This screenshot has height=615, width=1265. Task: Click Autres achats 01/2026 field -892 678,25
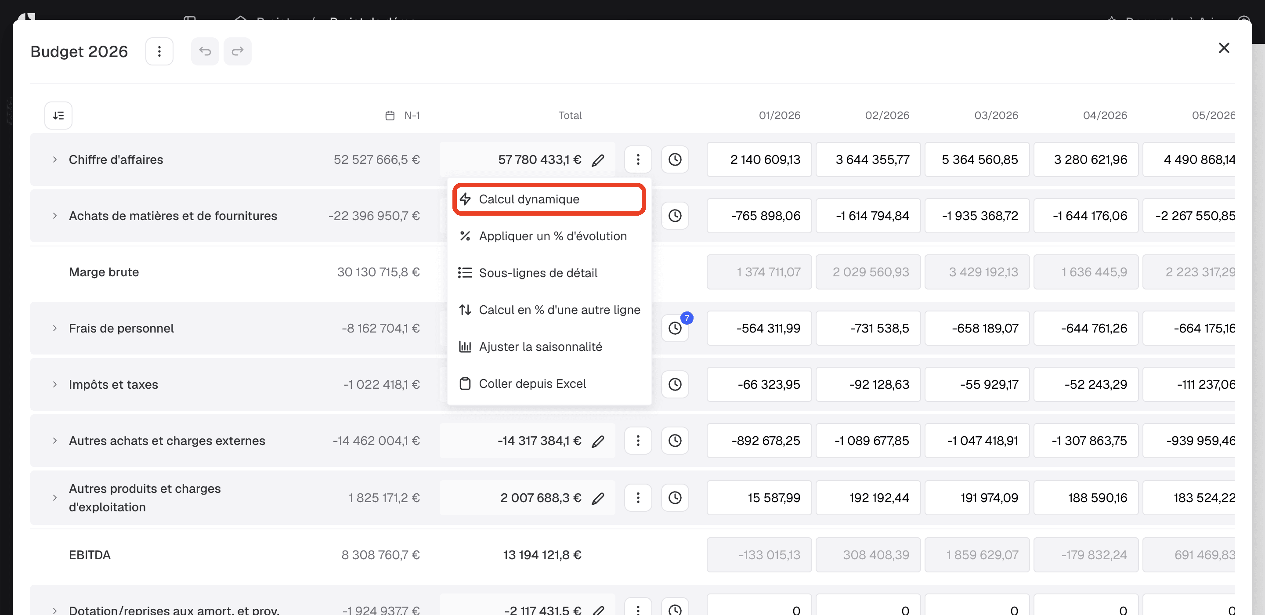759,441
